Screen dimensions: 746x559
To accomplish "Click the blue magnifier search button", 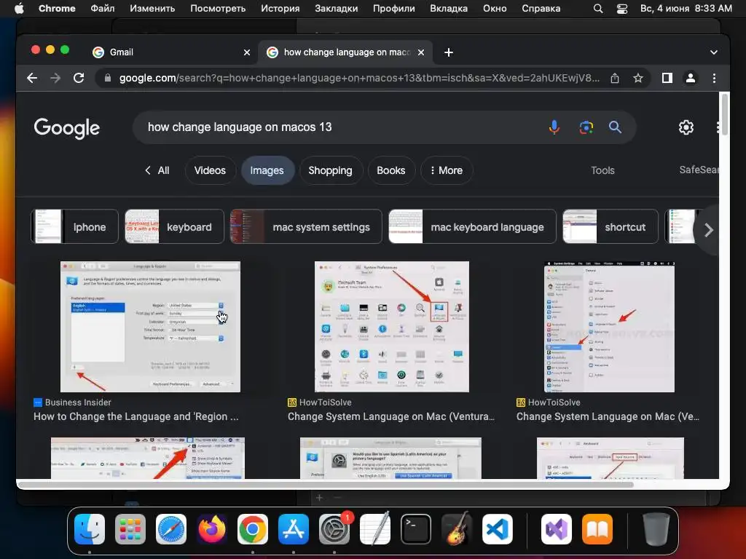I will point(615,127).
